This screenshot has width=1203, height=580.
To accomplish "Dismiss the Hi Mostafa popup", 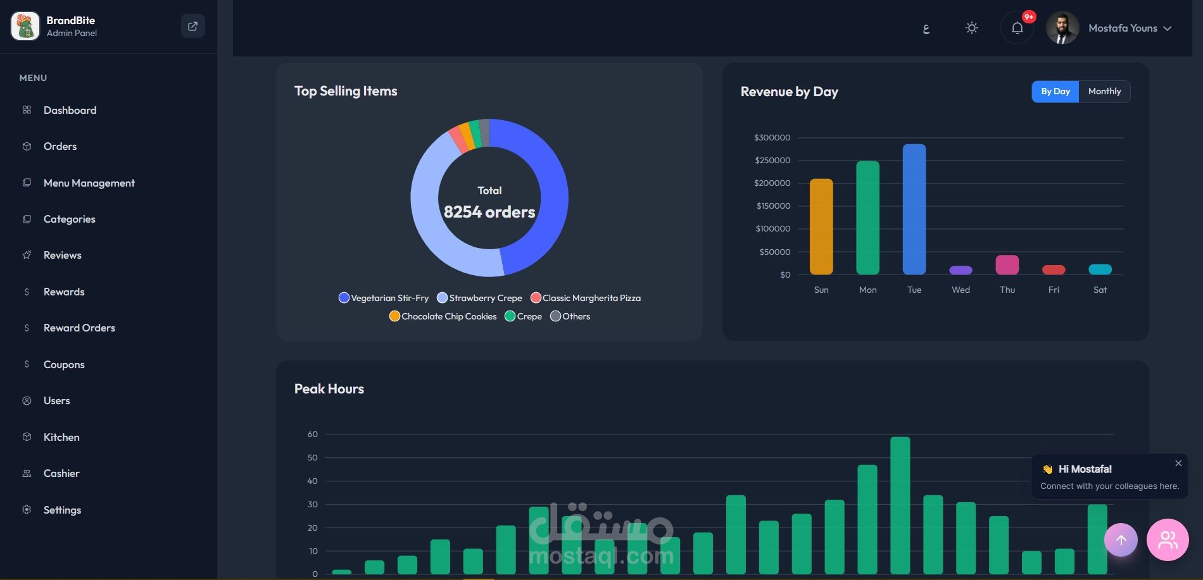I will [1178, 463].
